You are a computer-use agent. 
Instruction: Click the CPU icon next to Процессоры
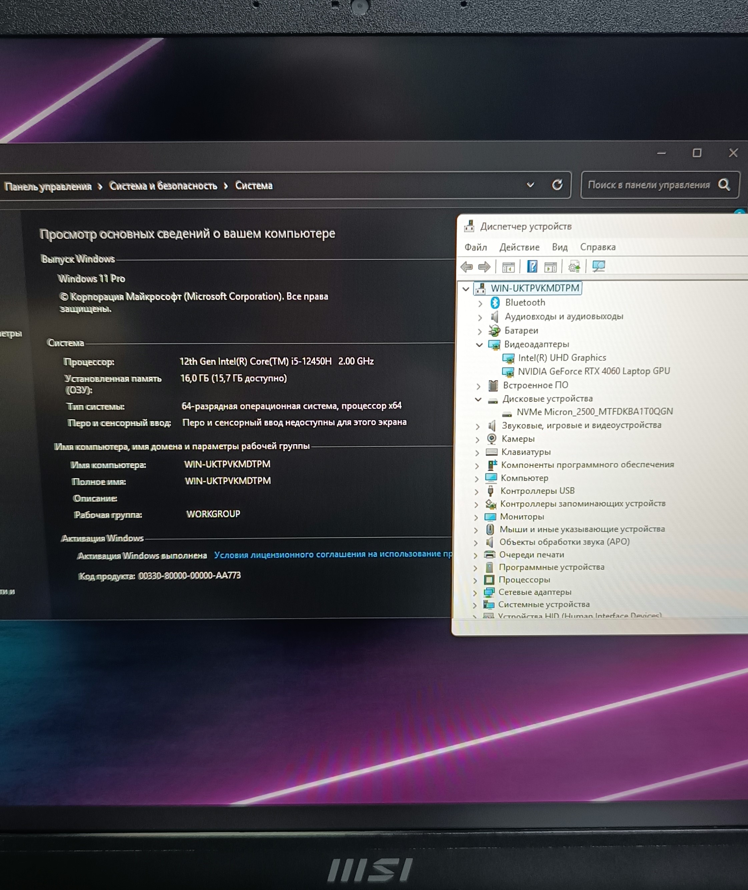489,579
